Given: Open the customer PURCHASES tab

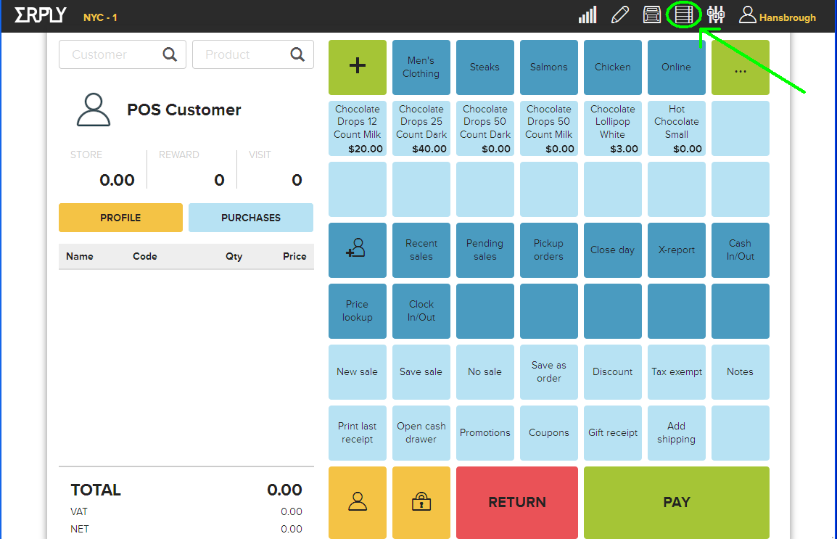Looking at the screenshot, I should tap(251, 218).
